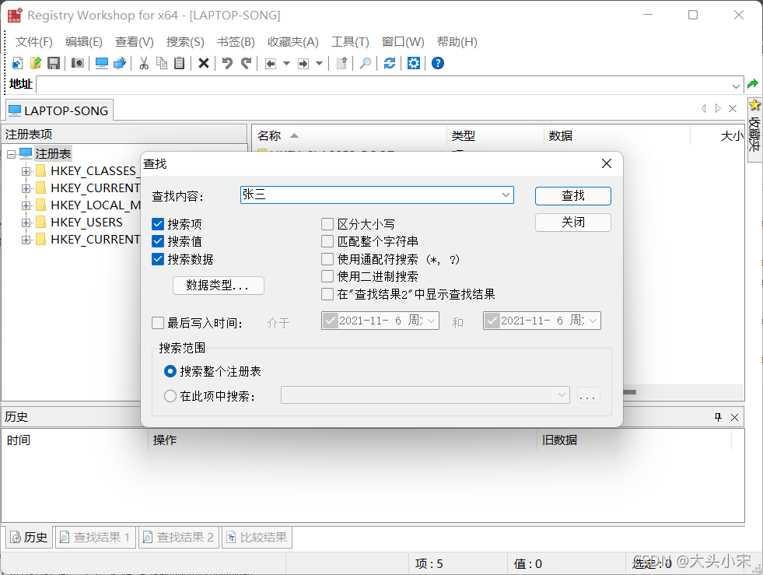Click the tab scroll right arrow
Image resolution: width=763 pixels, height=575 pixels.
718,109
